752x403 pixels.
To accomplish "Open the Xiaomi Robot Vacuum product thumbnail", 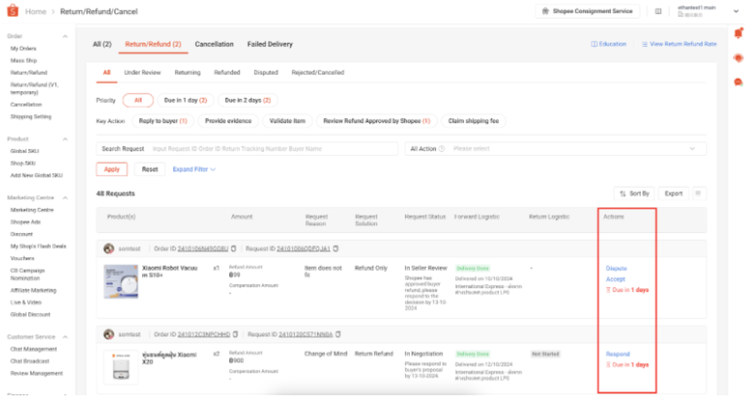I will 119,281.
